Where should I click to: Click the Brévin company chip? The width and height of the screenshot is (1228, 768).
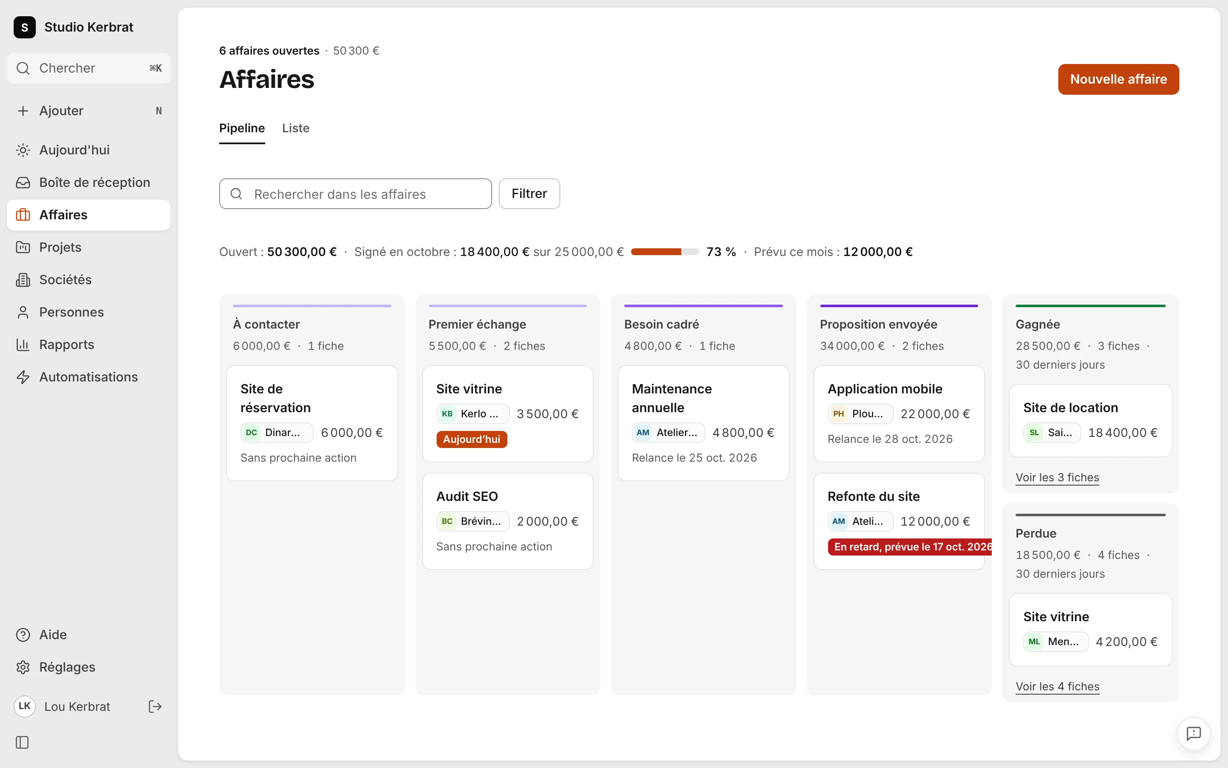click(473, 522)
